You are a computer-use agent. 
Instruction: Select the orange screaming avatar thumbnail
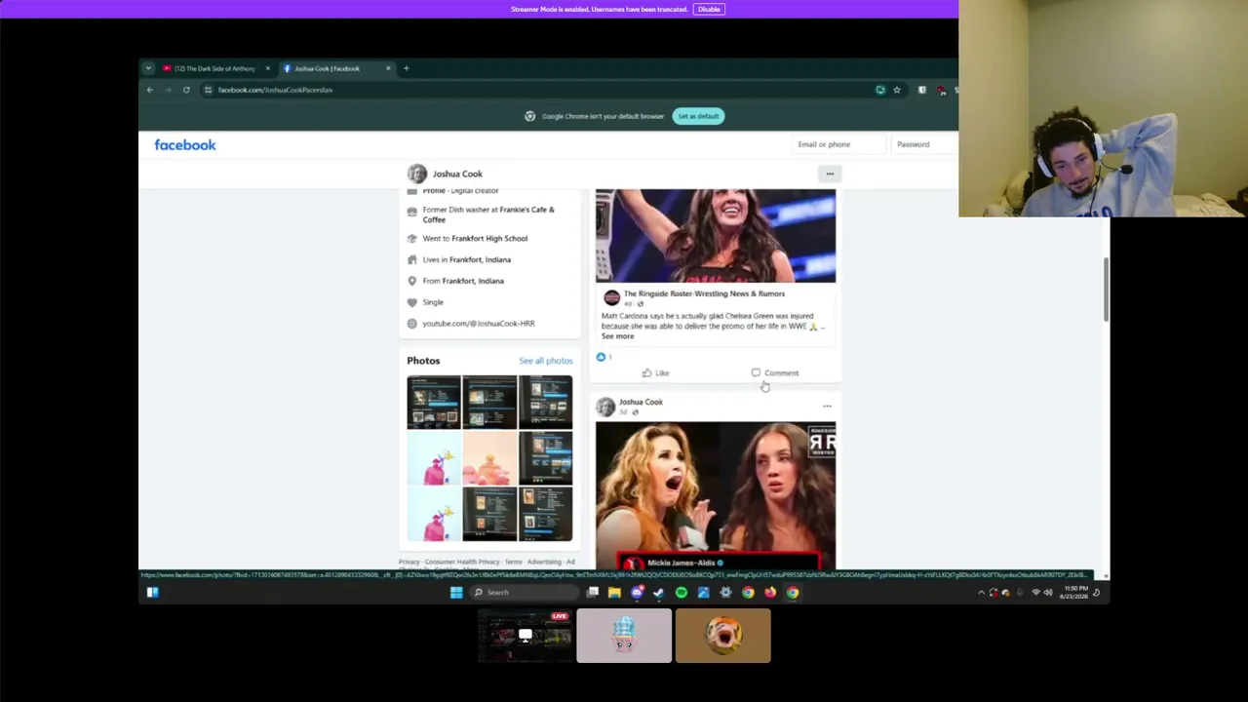pyautogui.click(x=723, y=636)
